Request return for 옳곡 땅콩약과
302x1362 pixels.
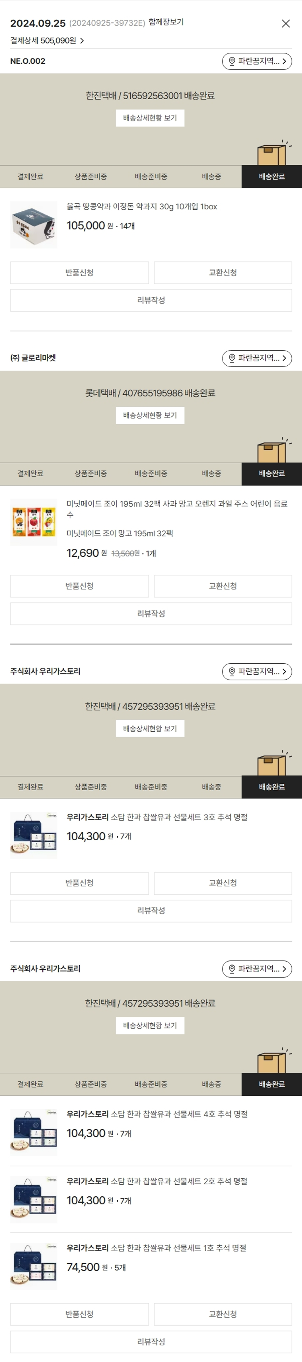[x=79, y=273]
